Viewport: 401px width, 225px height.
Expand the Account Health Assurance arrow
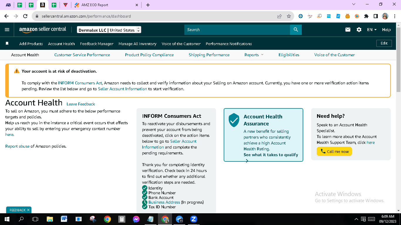247,161
